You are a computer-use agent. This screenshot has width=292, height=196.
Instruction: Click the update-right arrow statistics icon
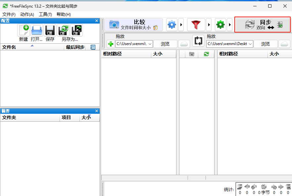click(x=281, y=187)
